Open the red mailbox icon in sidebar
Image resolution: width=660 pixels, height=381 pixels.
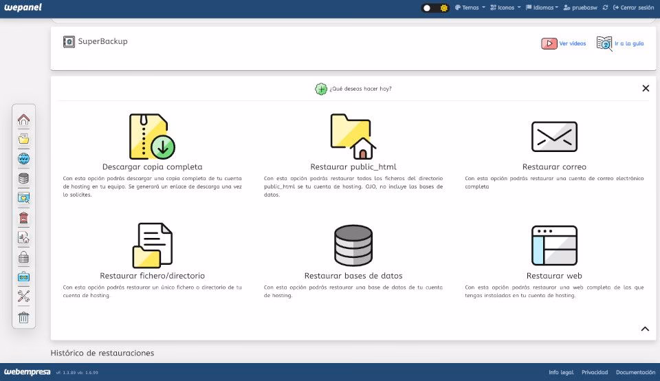(x=23, y=217)
